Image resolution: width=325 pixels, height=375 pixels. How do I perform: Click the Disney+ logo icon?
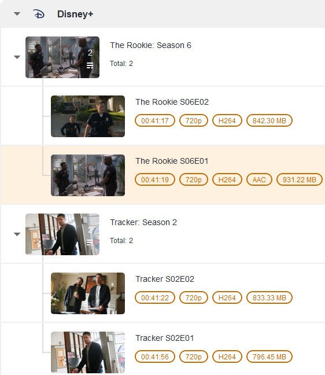tap(39, 14)
